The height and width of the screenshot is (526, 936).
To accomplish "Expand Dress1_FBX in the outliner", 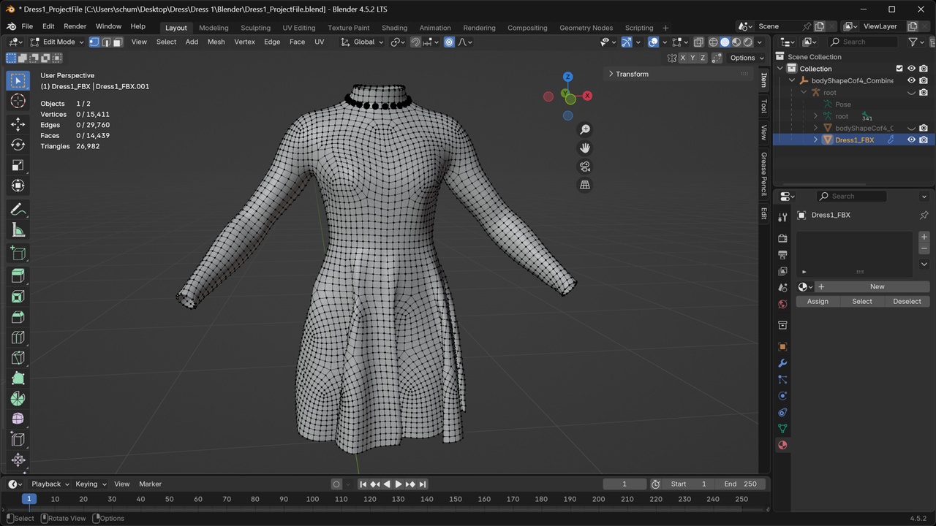I will click(816, 140).
